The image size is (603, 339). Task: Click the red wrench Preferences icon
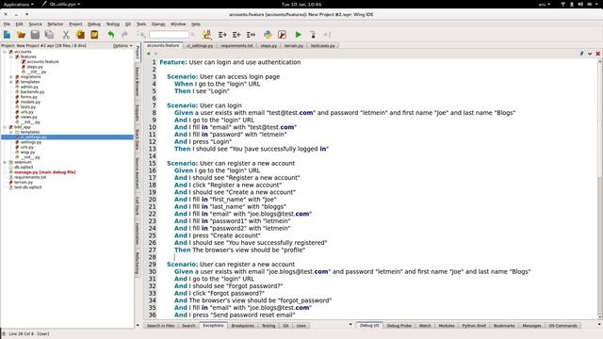click(282, 35)
